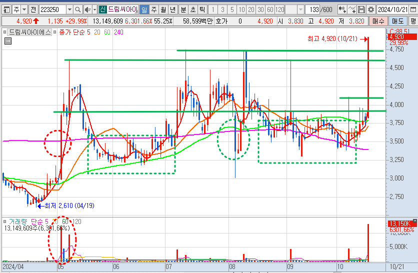418x273 pixels.
Task: Click the stock name 드림씨아이 in toolbar
Action: tap(122, 9)
